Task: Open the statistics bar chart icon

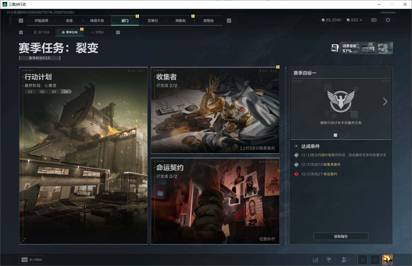Action: (x=315, y=260)
